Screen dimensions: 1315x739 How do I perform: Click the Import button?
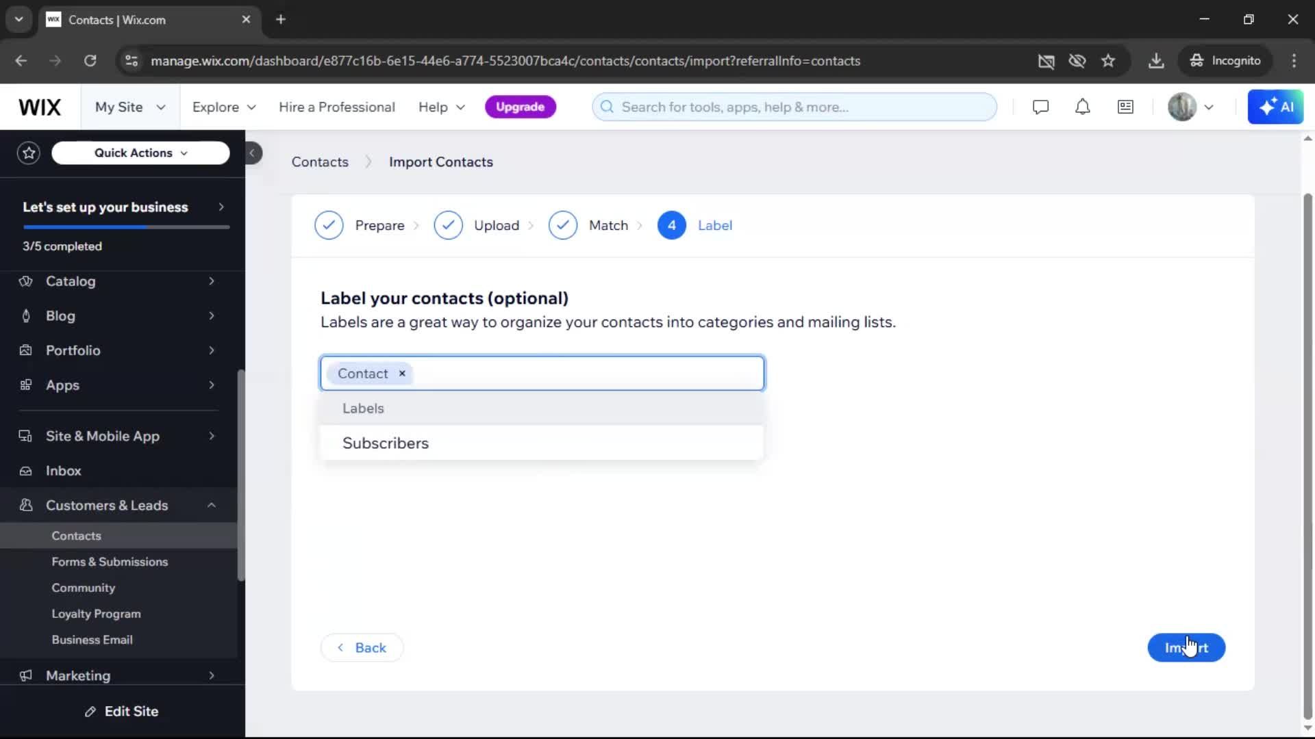[x=1186, y=647]
